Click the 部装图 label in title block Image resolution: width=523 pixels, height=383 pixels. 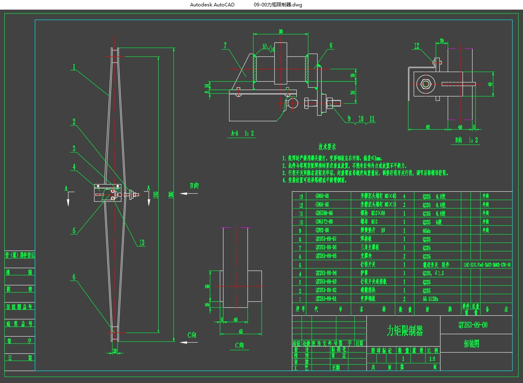[x=471, y=343]
